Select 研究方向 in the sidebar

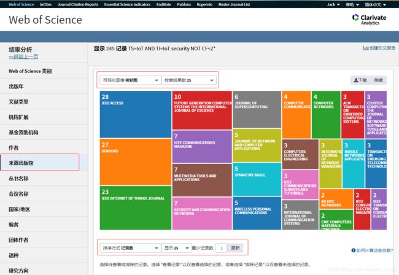coord(44,269)
